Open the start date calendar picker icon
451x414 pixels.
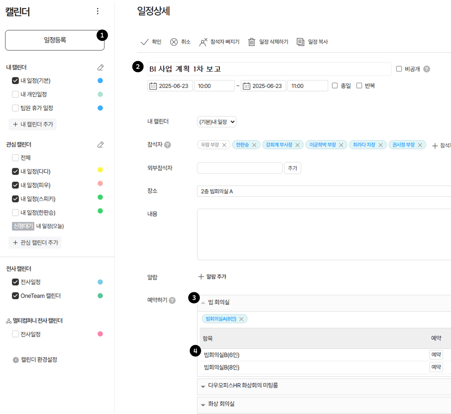click(x=153, y=86)
